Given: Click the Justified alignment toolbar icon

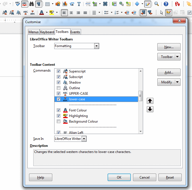Looking at the screenshot, I should pyautogui.click(x=85, y=13).
